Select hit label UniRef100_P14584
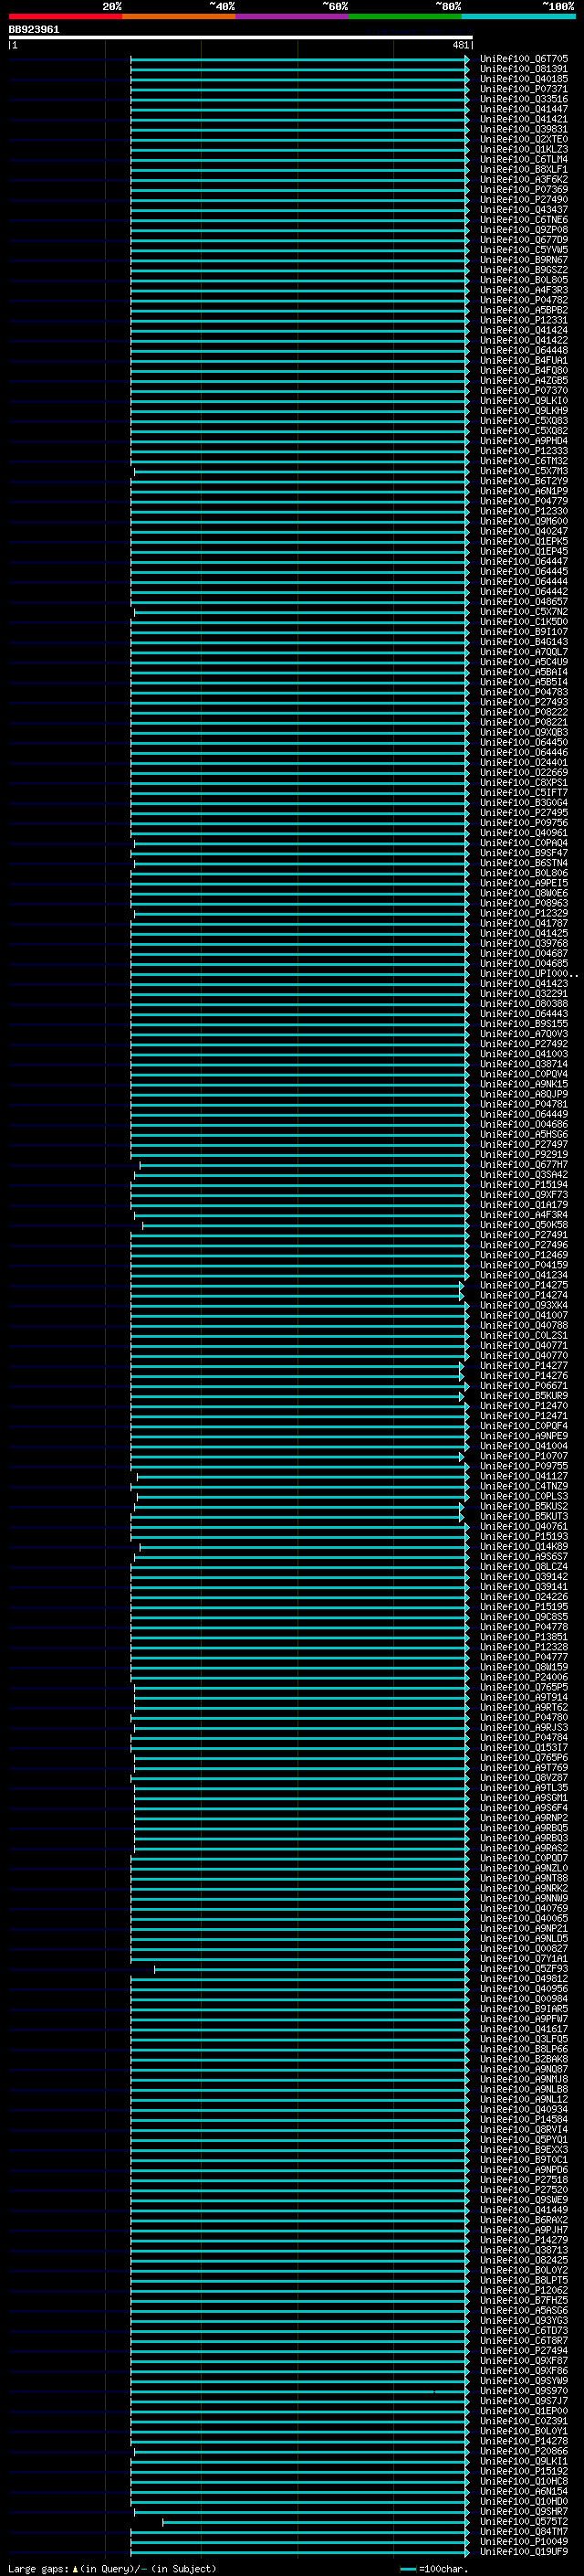Viewport: 584px width, 2576px height. (524, 2120)
